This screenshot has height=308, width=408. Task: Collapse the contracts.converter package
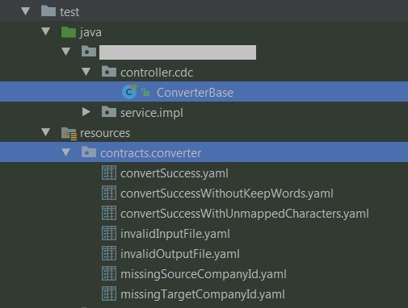pyautogui.click(x=66, y=152)
